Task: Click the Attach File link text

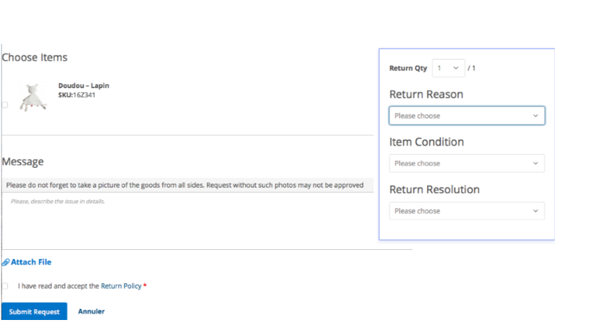Action: 31,262
